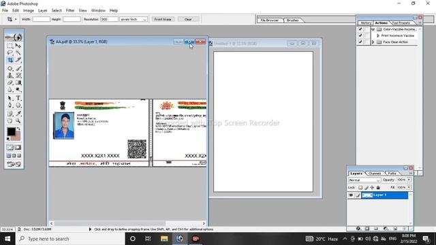Select the Notes tool
Screen dimensions: 436x245
(x=10, y=114)
